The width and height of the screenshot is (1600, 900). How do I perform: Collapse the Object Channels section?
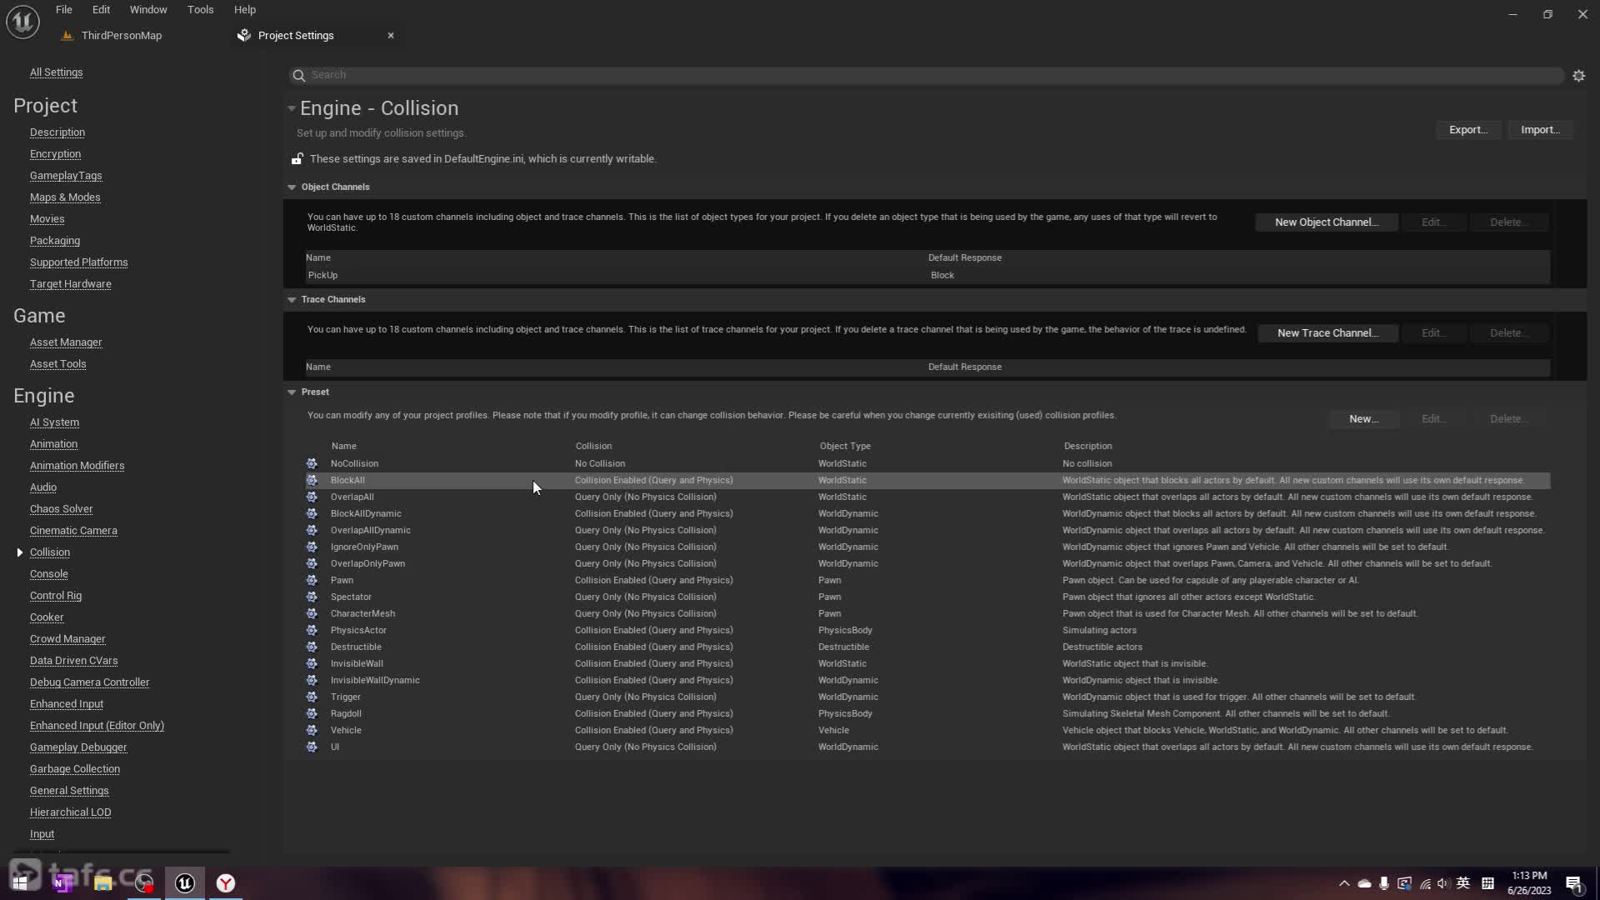(x=292, y=187)
